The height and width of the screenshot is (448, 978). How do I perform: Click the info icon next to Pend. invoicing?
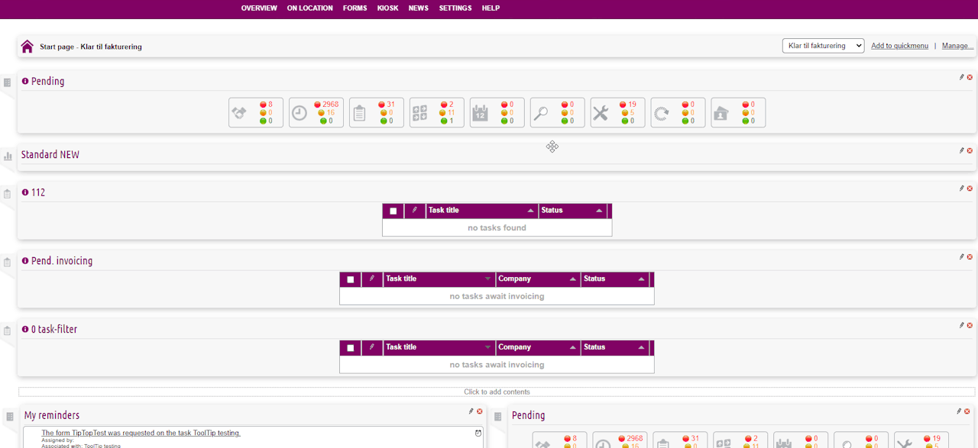click(25, 261)
